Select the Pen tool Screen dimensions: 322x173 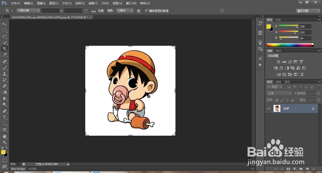click(x=4, y=111)
